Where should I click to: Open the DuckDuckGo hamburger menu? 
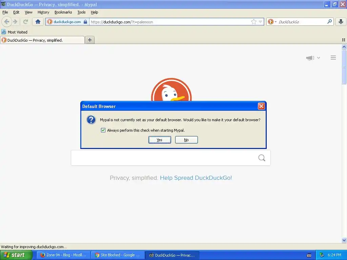(333, 58)
